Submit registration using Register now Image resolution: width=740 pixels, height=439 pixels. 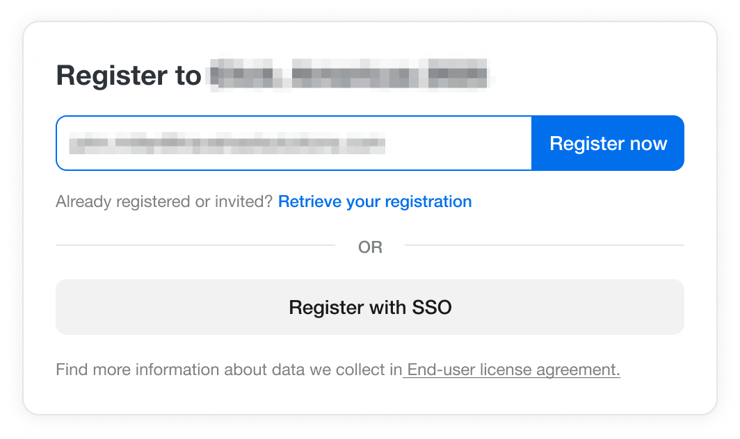pos(608,143)
